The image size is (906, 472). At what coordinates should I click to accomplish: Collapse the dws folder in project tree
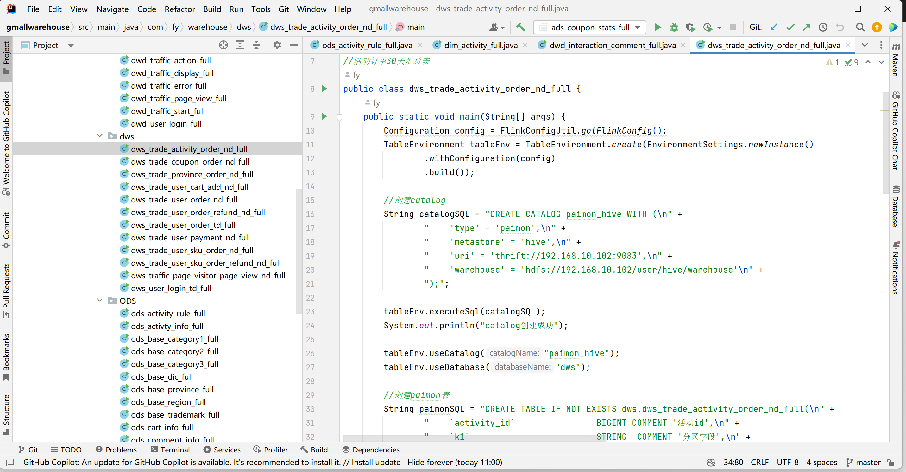[100, 136]
